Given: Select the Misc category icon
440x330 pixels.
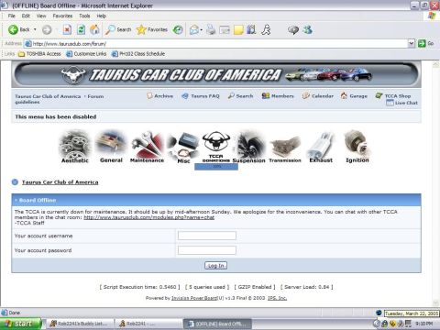Looking at the screenshot, I should [x=183, y=148].
